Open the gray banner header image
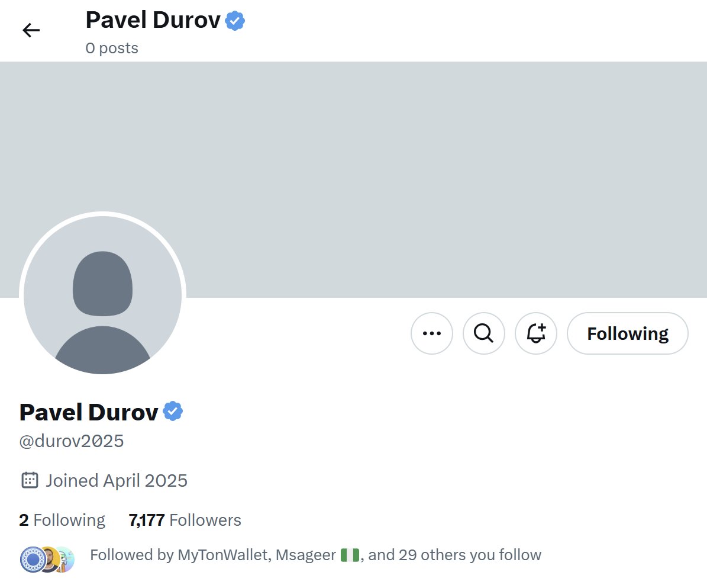707x588 pixels. 354,179
